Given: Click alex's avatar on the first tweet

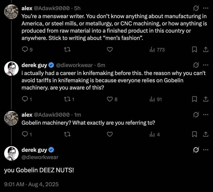Looking at the screenshot, I should pos(11,12).
